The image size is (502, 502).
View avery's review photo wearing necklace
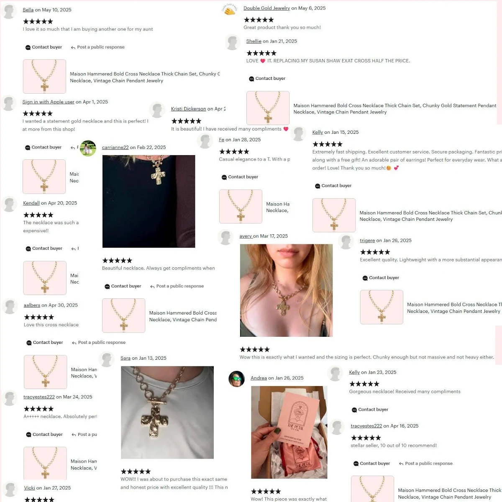coord(286,290)
